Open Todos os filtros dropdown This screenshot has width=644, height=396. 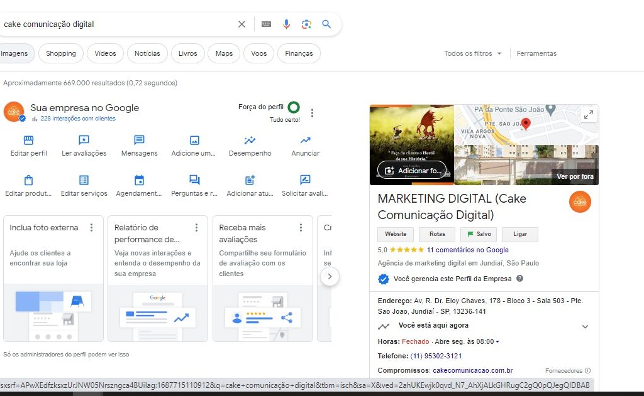473,53
